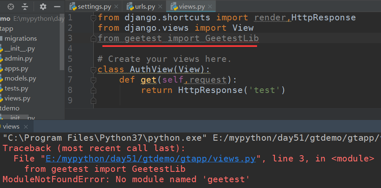
Task: Switch to the urls.py tab
Action: pyautogui.click(x=141, y=7)
